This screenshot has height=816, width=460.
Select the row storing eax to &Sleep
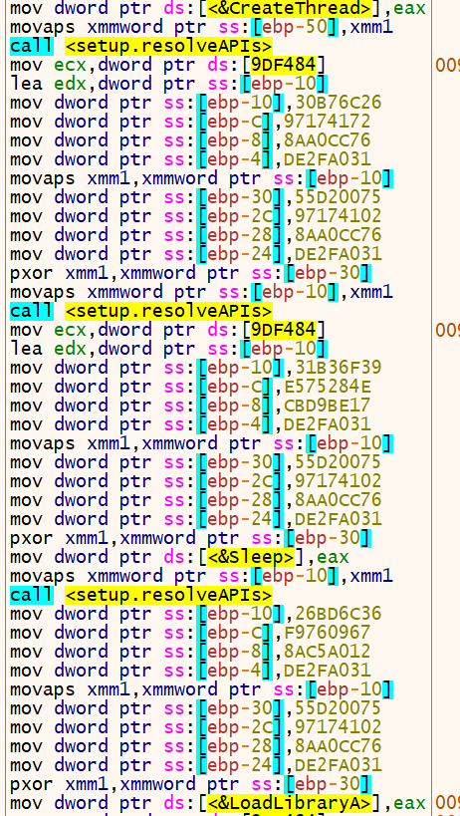179,556
